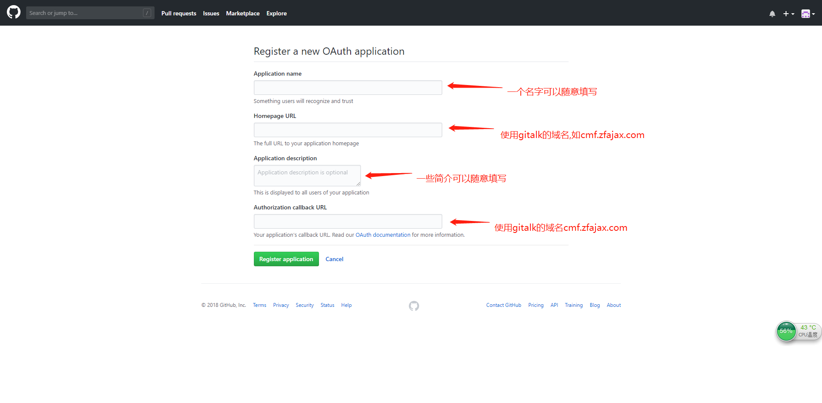Go to Issues in the navigation bar
This screenshot has height=403, width=822.
pos(211,14)
